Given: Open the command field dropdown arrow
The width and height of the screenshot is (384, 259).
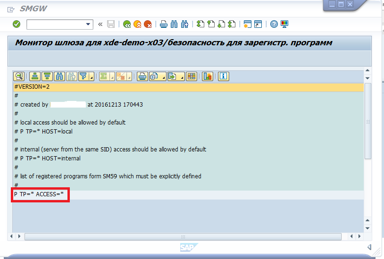Looking at the screenshot, I should [88, 24].
